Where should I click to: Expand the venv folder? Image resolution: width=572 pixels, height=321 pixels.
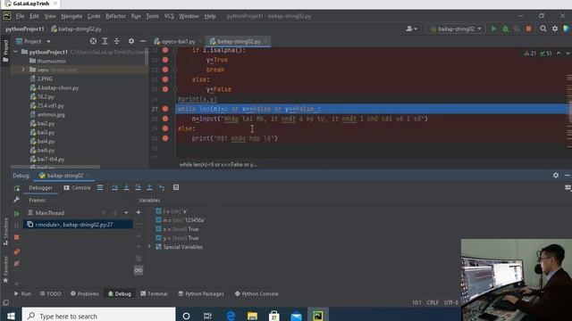tap(24, 70)
